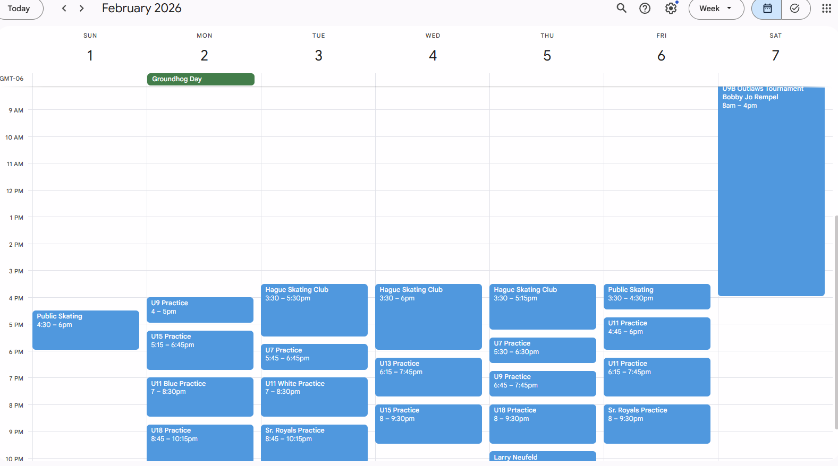
Task: Open Tuesday Hague Skating Club 3:30 – 5:30pm
Action: 314,310
